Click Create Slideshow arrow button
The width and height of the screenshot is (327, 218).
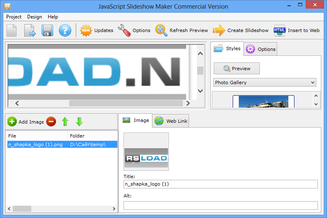(241, 30)
